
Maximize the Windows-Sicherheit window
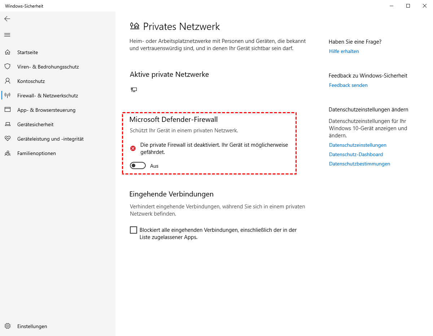pyautogui.click(x=408, y=6)
